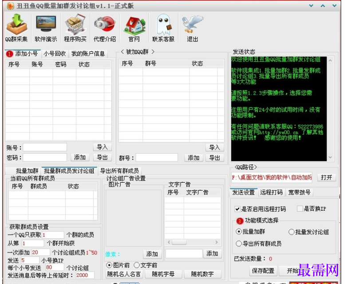347x284 pixels.
Task: Click the upload delay field showing 2000
Action: [x=85, y=275]
